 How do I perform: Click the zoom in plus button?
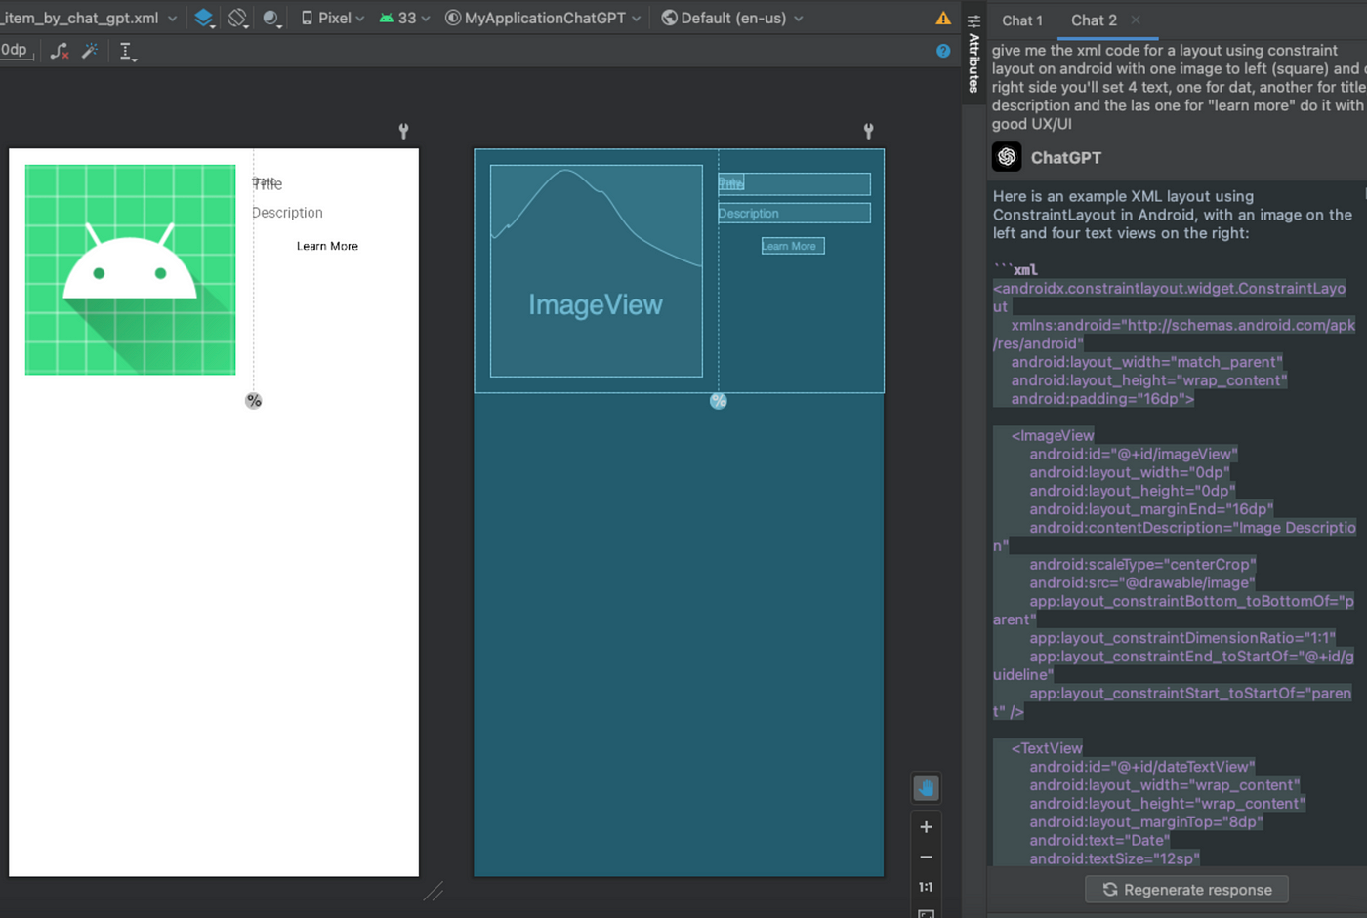[926, 826]
